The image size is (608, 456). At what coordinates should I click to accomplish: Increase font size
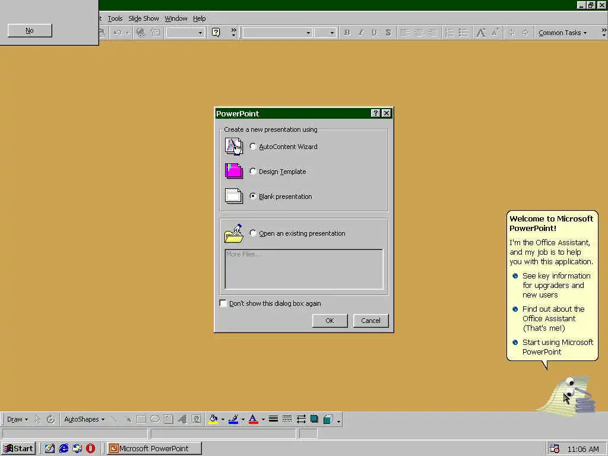pos(481,33)
